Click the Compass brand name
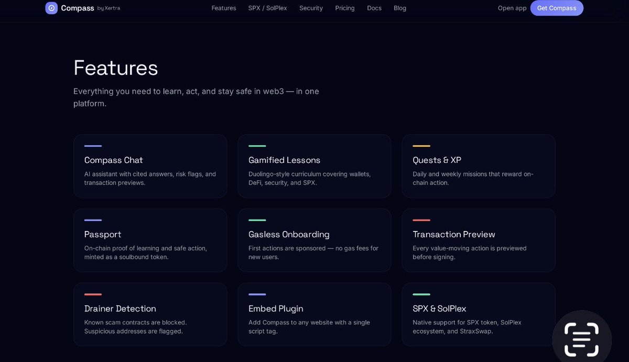Screen dimensions: 629x362 click(x=78, y=8)
